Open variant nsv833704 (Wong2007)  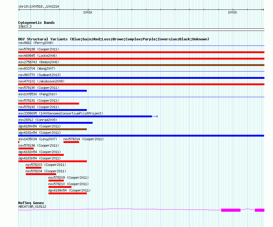(37, 68)
